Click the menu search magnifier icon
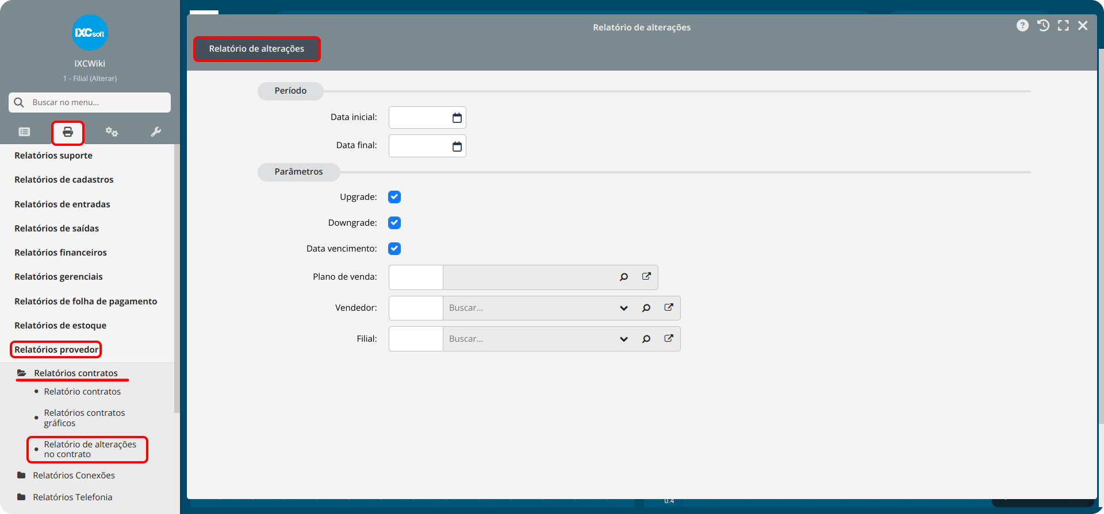Image resolution: width=1104 pixels, height=514 pixels. click(x=19, y=102)
